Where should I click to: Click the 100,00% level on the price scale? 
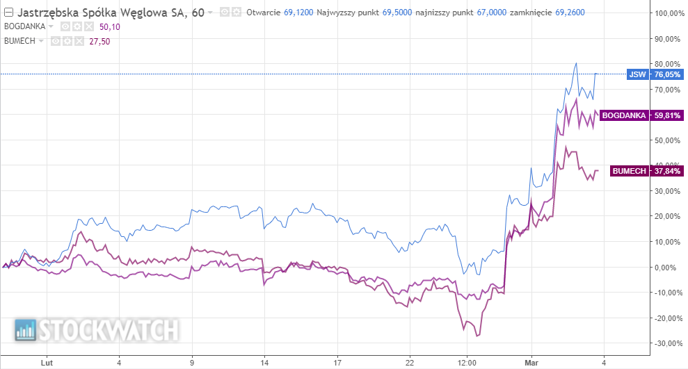(x=668, y=14)
